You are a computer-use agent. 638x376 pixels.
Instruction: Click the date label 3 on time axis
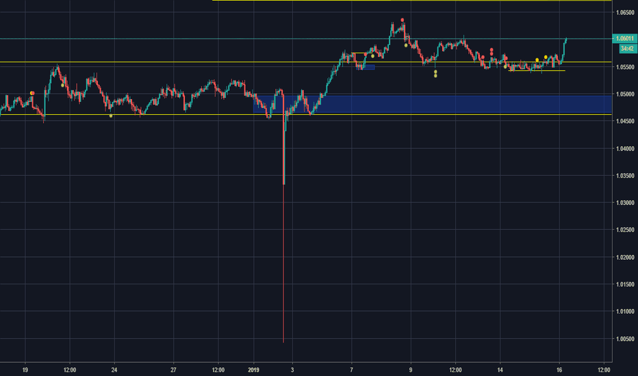(292, 370)
